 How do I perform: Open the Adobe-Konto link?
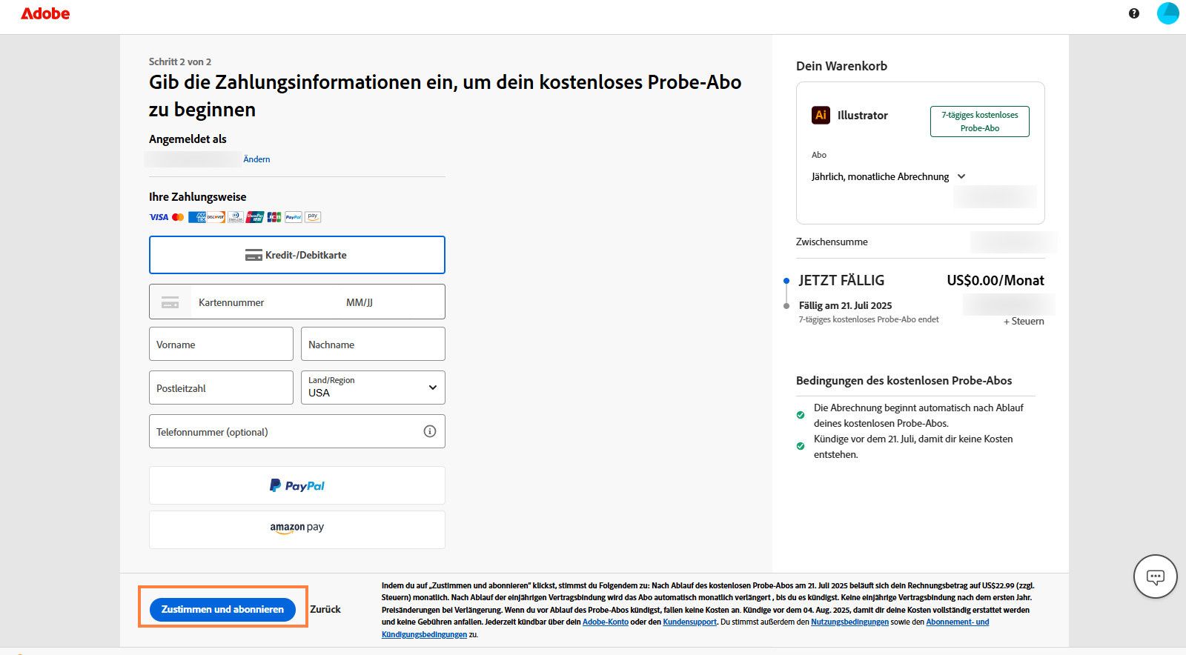(x=606, y=622)
